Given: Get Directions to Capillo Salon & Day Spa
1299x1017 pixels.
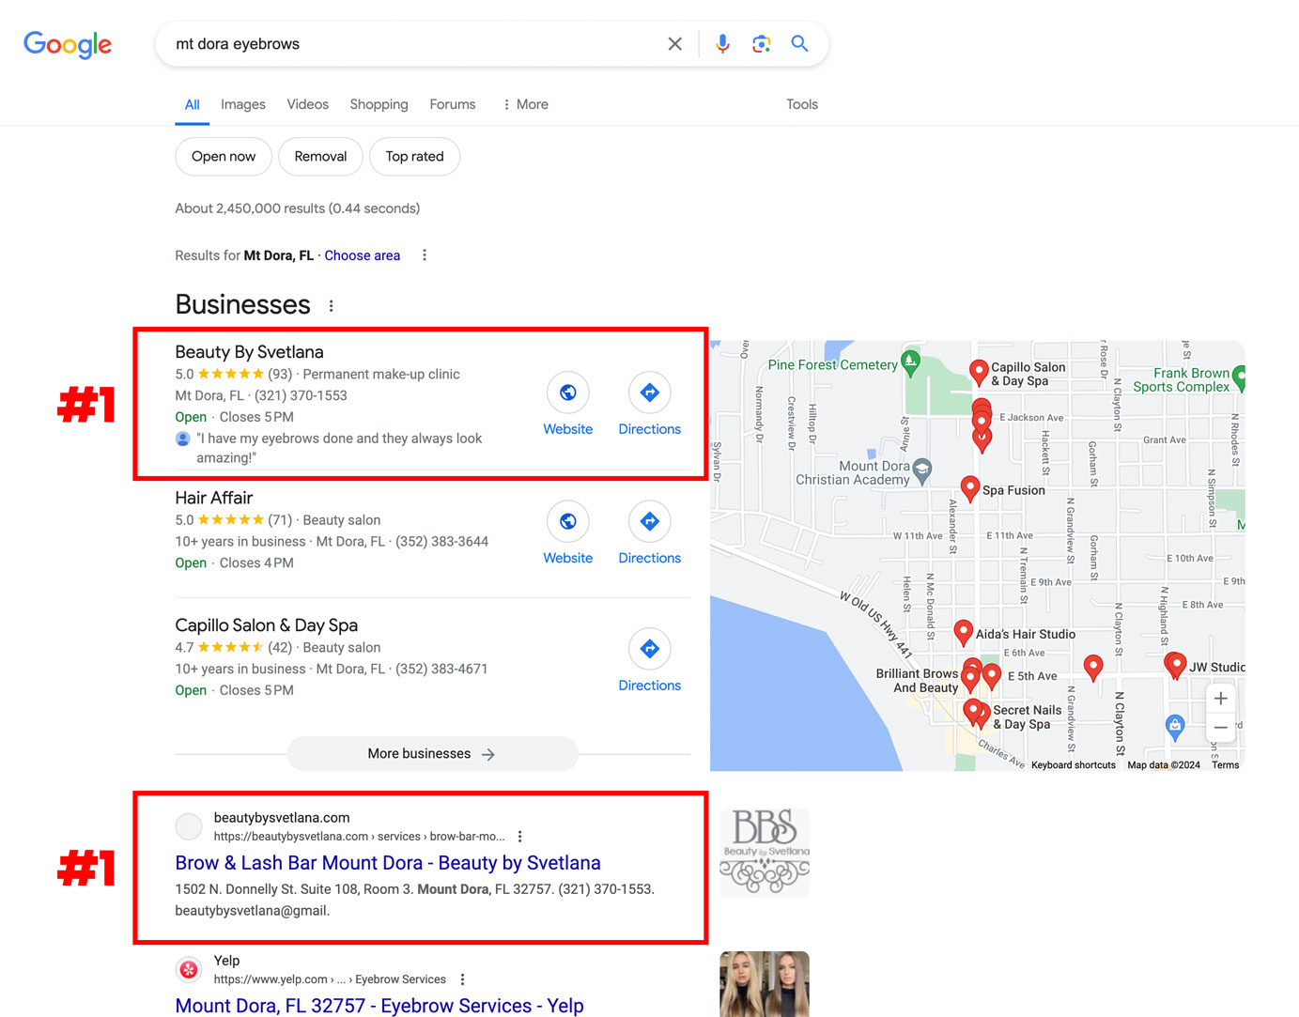Looking at the screenshot, I should [650, 649].
